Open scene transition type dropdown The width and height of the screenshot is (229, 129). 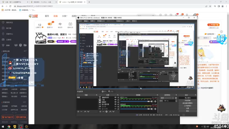[x=167, y=98]
